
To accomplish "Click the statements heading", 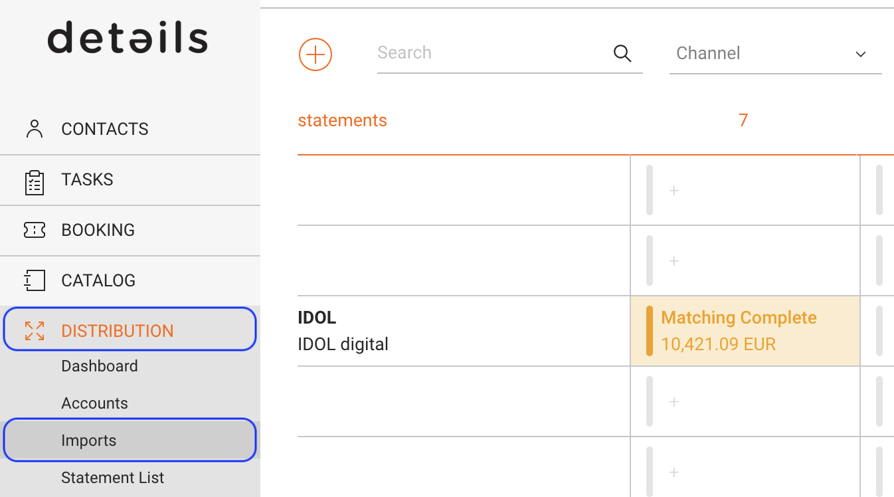I will [342, 120].
